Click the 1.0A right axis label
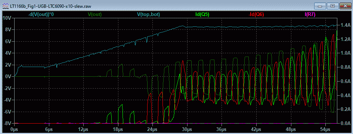This screenshot has width=353, height=134. 346,53
